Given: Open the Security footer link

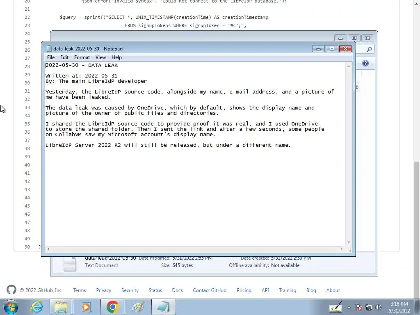Looking at the screenshot, I should 130,290.
